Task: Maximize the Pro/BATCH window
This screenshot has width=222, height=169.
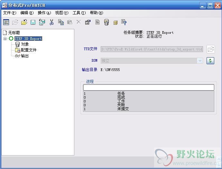Action: coord(210,5)
